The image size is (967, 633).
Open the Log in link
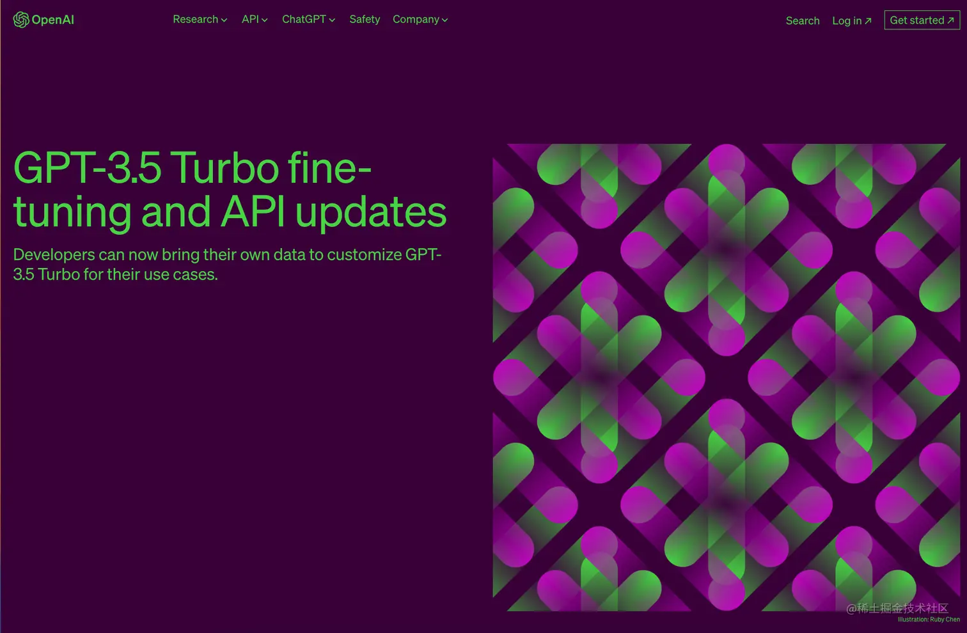coord(852,20)
